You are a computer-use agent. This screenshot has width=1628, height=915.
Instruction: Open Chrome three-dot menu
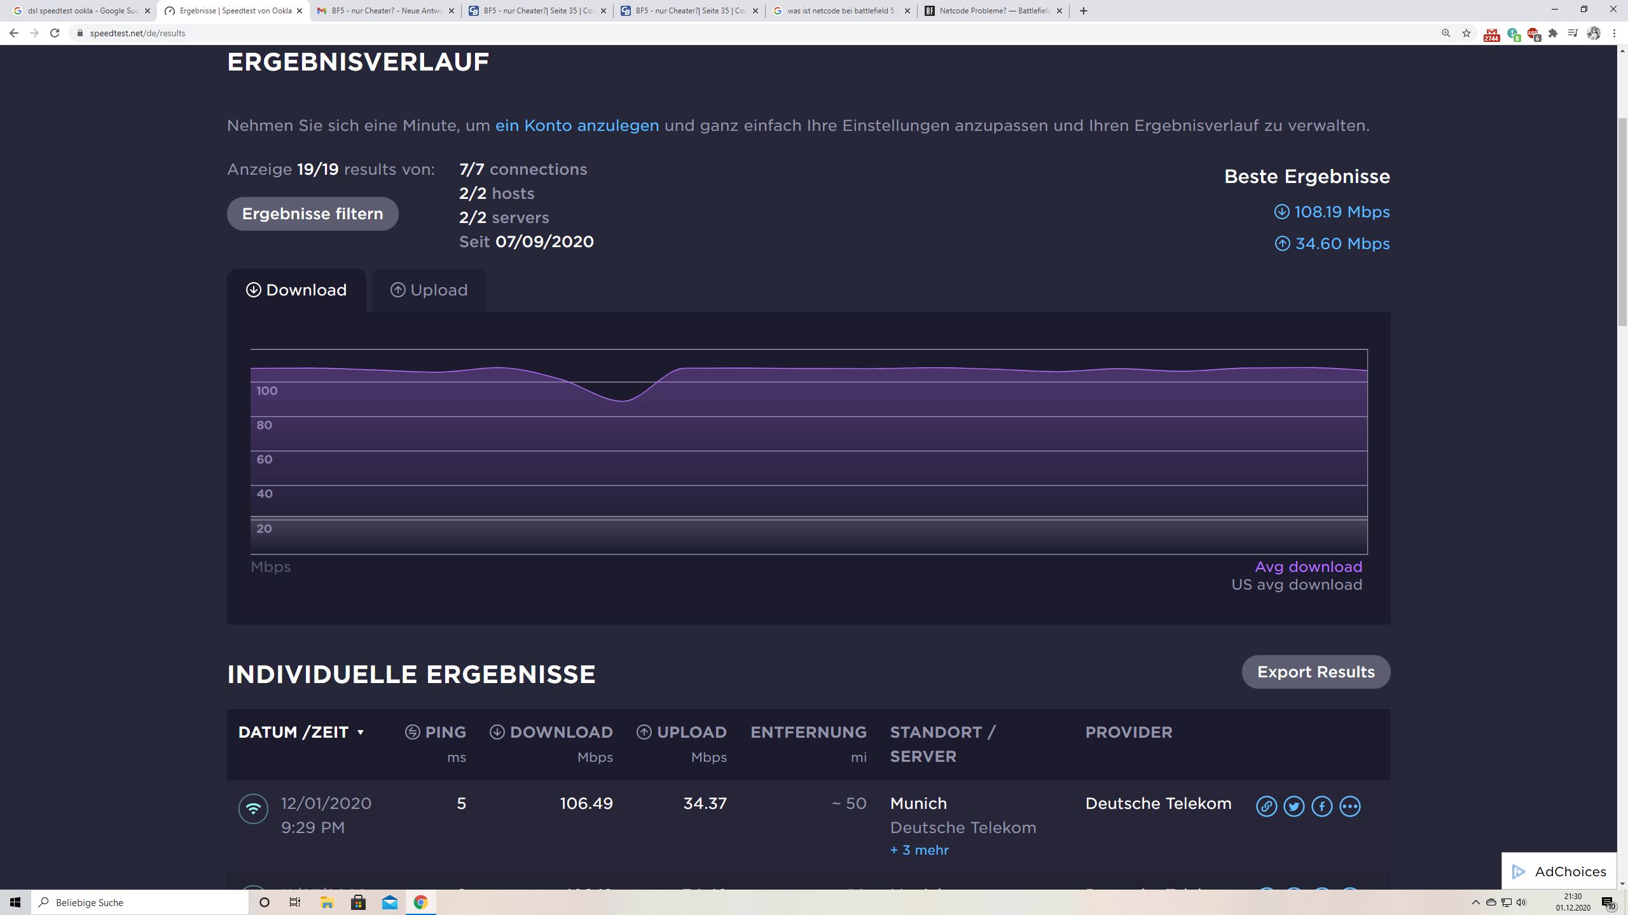[1615, 33]
